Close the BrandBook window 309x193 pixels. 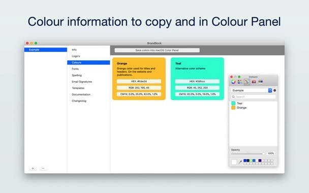(x=27, y=43)
